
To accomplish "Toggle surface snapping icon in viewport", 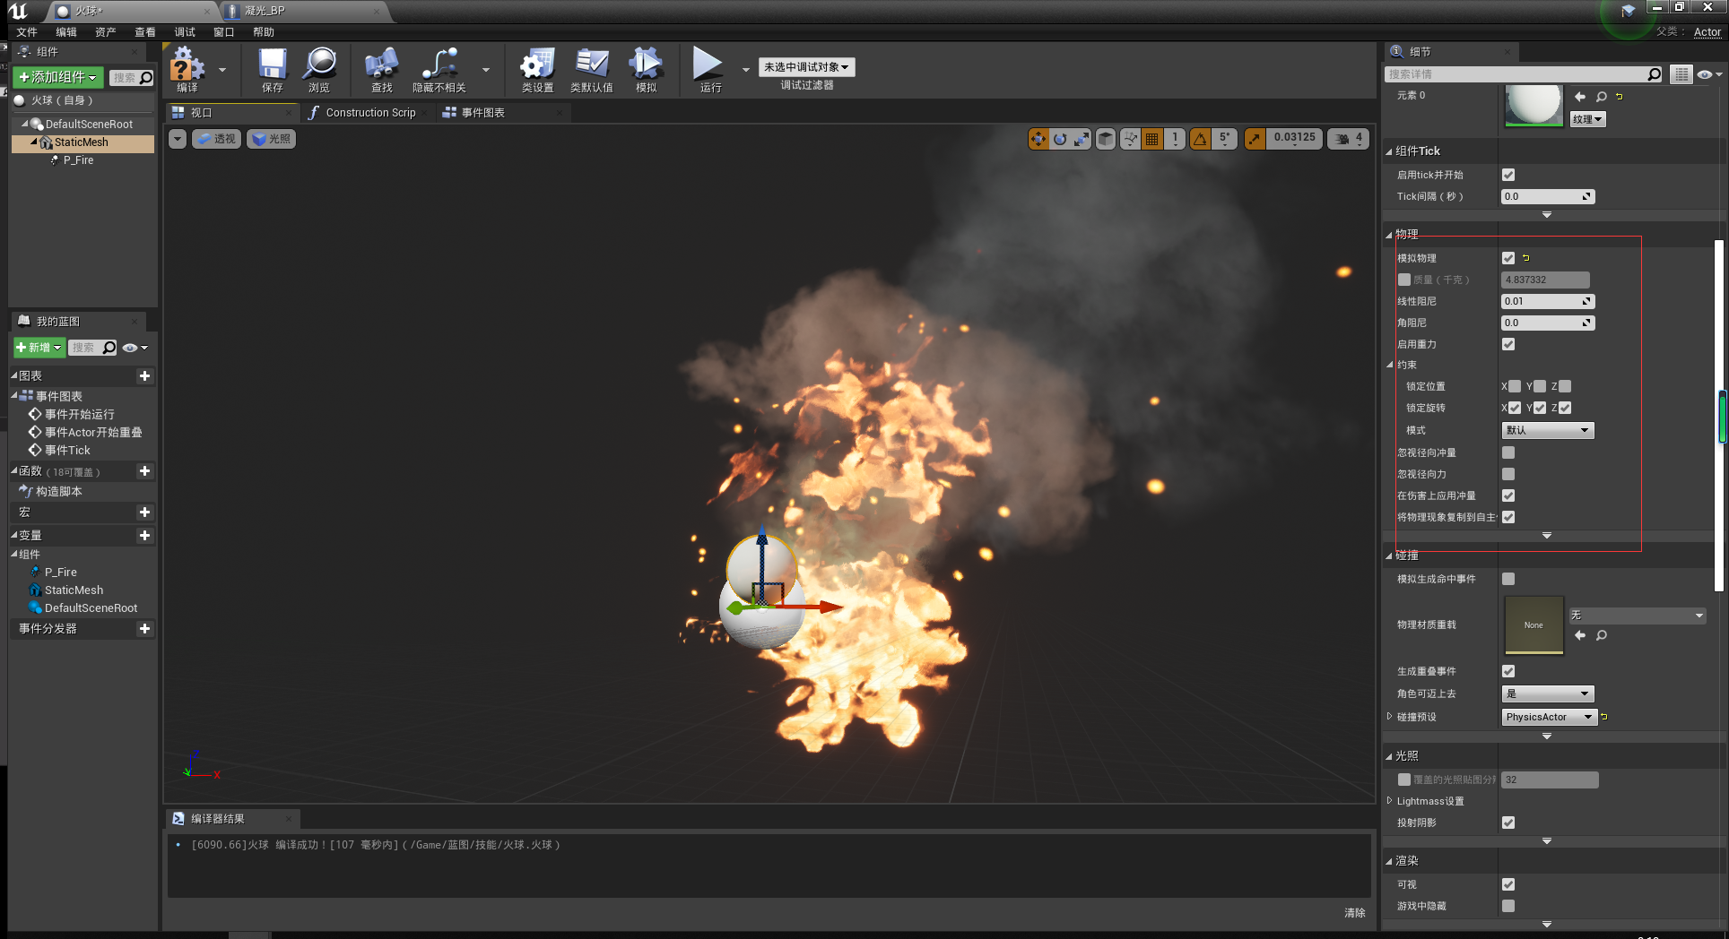I will (1130, 139).
